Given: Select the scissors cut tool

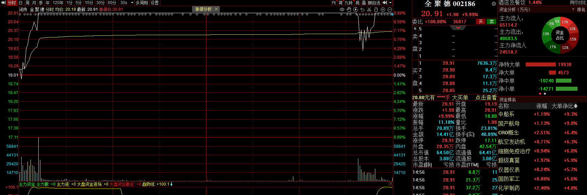Looking at the screenshot, I should [369, 9].
